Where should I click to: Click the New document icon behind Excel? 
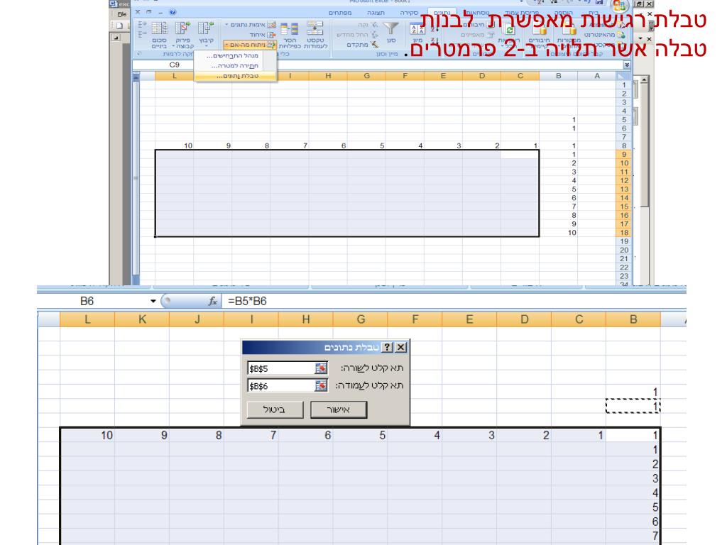(119, 26)
